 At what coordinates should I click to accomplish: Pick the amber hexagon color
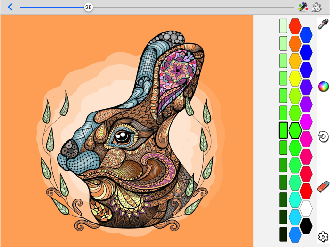point(295,61)
